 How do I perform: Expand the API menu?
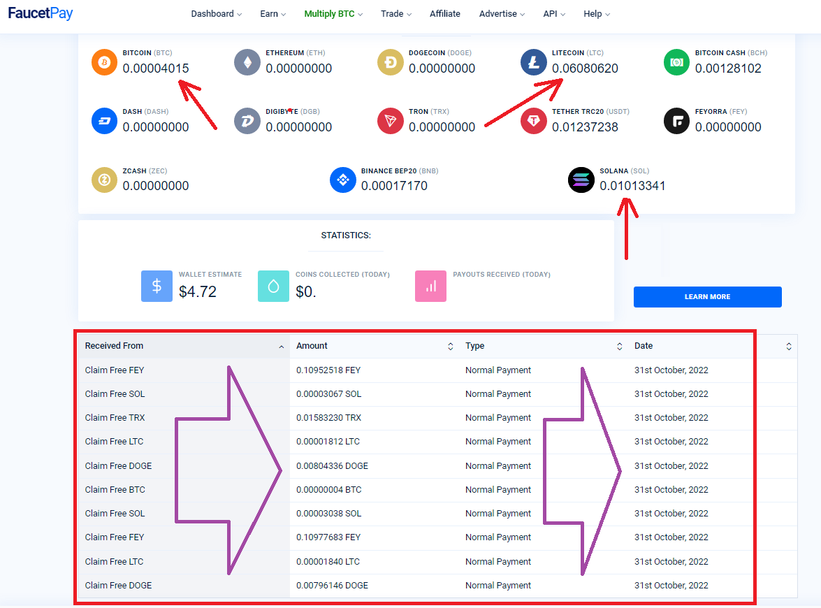click(554, 13)
